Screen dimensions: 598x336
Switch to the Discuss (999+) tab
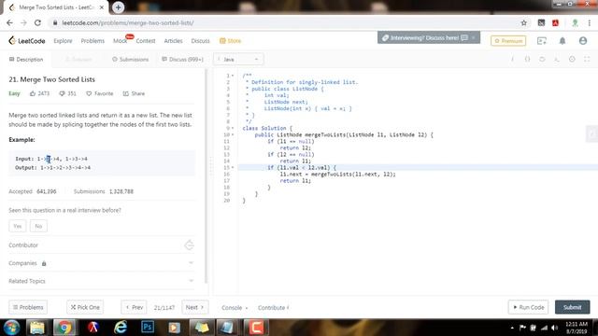click(x=183, y=60)
